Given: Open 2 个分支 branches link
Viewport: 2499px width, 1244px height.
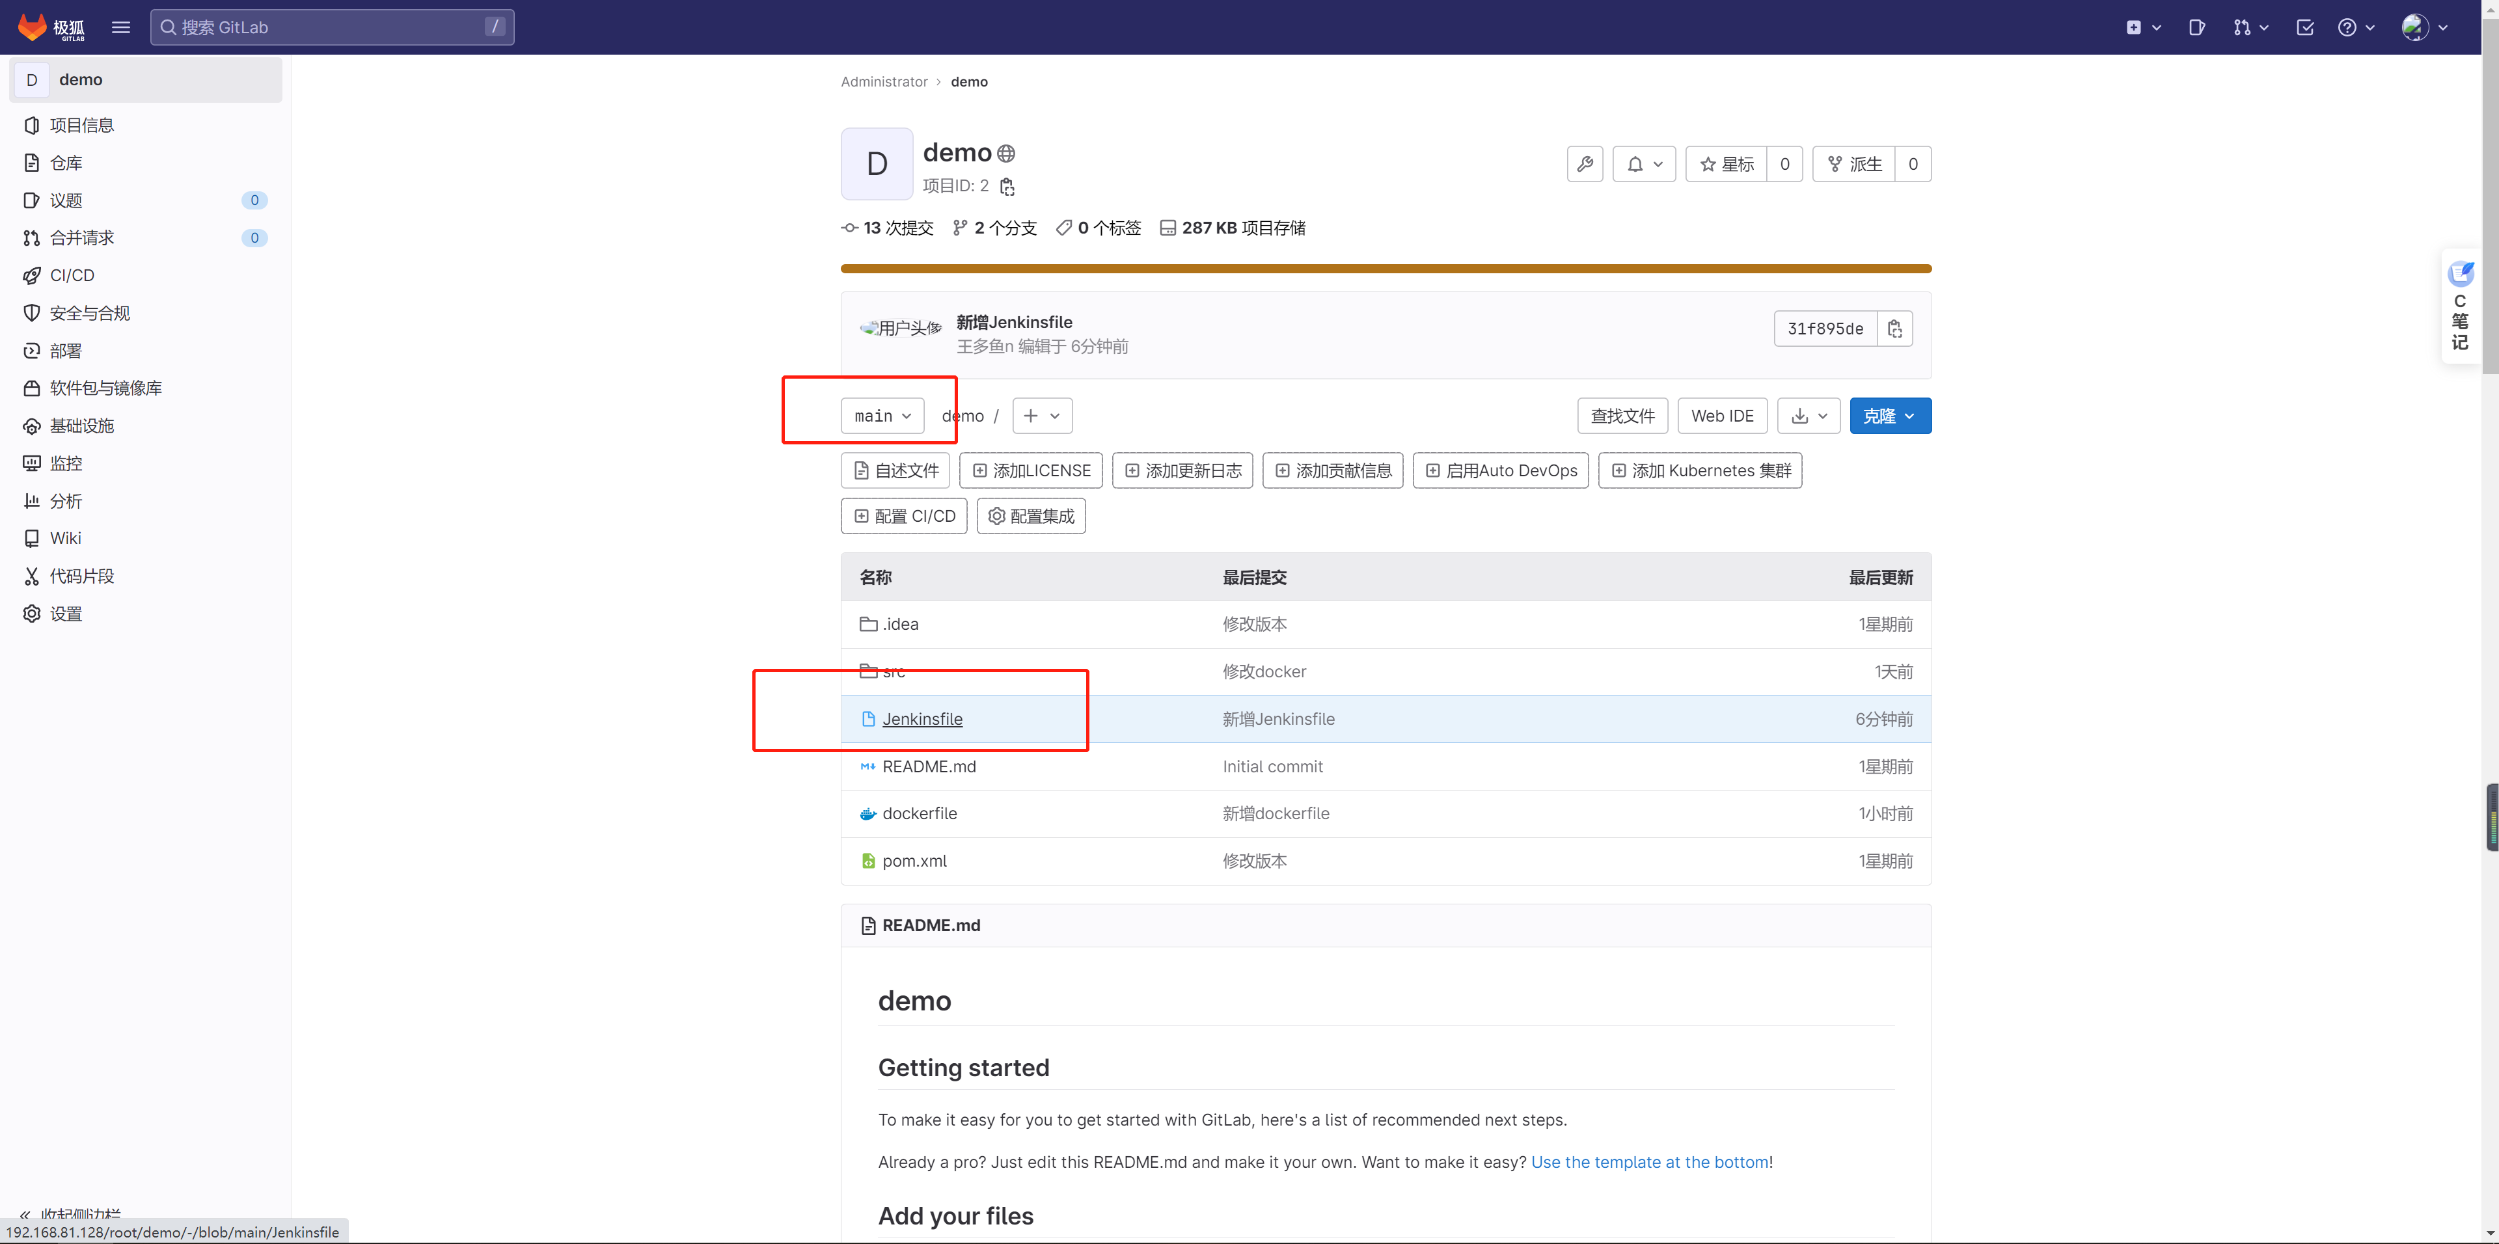Looking at the screenshot, I should (994, 228).
